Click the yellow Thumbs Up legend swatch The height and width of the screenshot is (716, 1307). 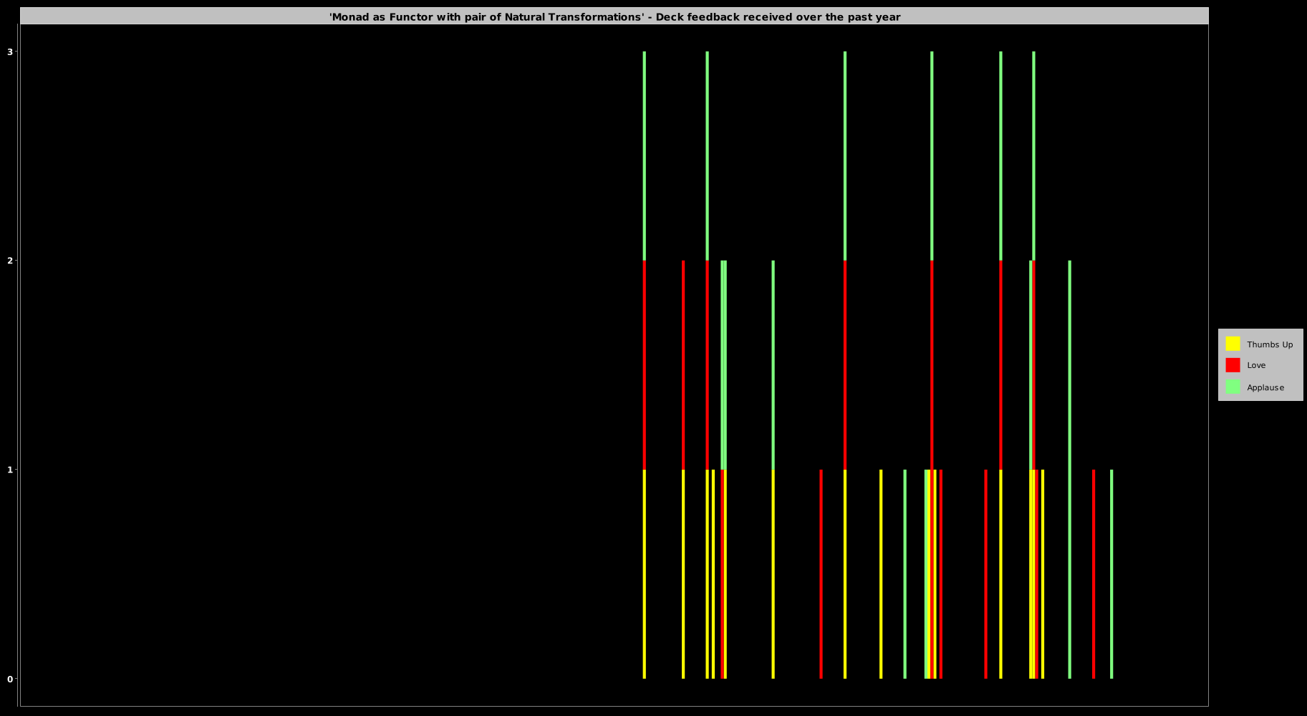point(1233,344)
